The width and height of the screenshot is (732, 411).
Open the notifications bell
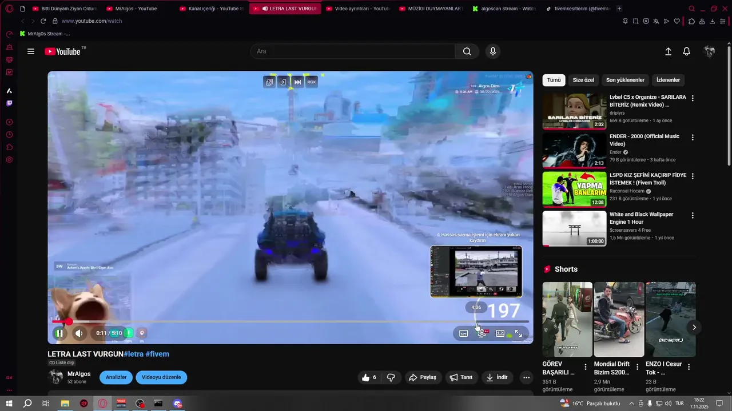687,51
